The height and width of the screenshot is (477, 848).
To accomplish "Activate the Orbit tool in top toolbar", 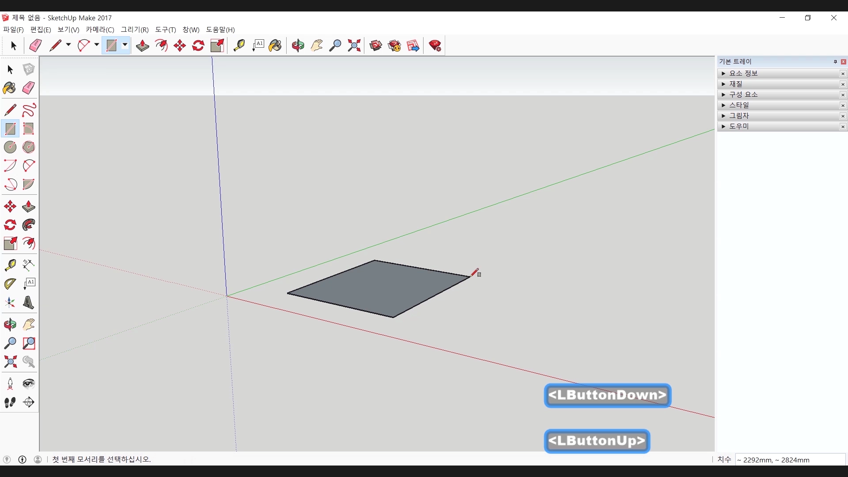I will tap(298, 45).
